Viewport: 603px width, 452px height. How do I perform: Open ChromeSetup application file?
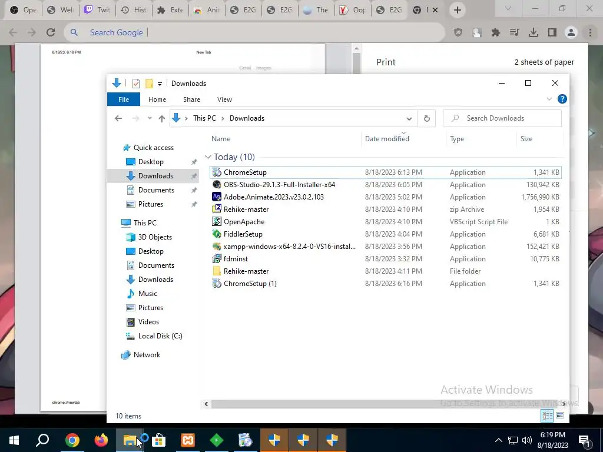click(x=385, y=172)
